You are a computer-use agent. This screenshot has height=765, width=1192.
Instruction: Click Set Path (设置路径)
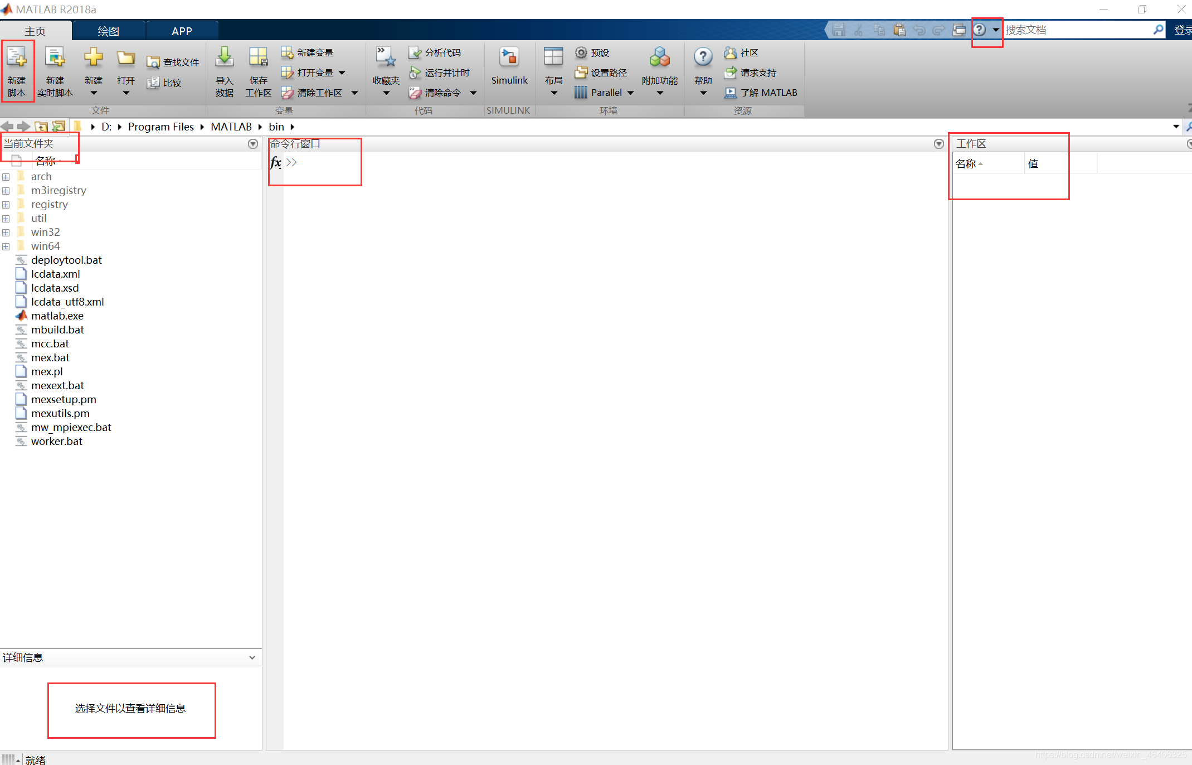tap(601, 72)
